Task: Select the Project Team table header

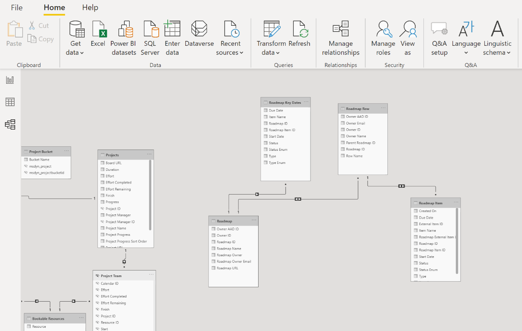Action: (x=124, y=276)
